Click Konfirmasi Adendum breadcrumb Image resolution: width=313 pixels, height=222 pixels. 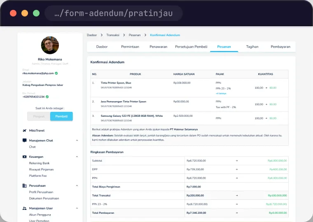coord(165,35)
